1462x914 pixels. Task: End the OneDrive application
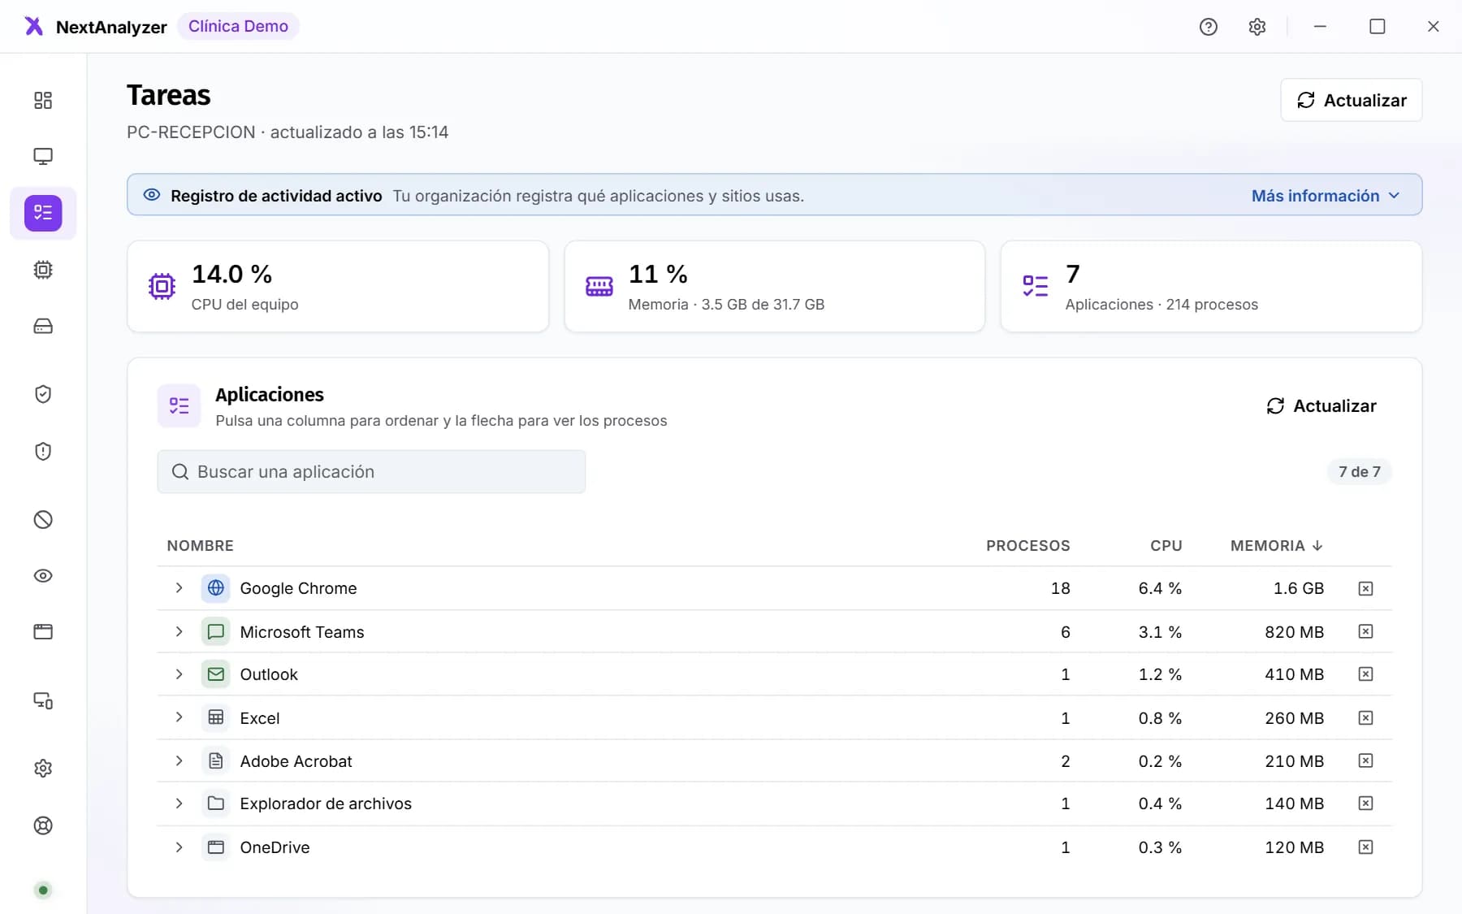[1366, 847]
